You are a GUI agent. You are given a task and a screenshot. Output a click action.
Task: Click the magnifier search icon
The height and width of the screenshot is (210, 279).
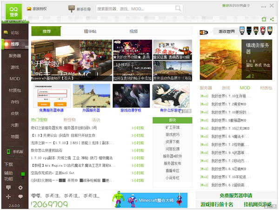[178, 8]
